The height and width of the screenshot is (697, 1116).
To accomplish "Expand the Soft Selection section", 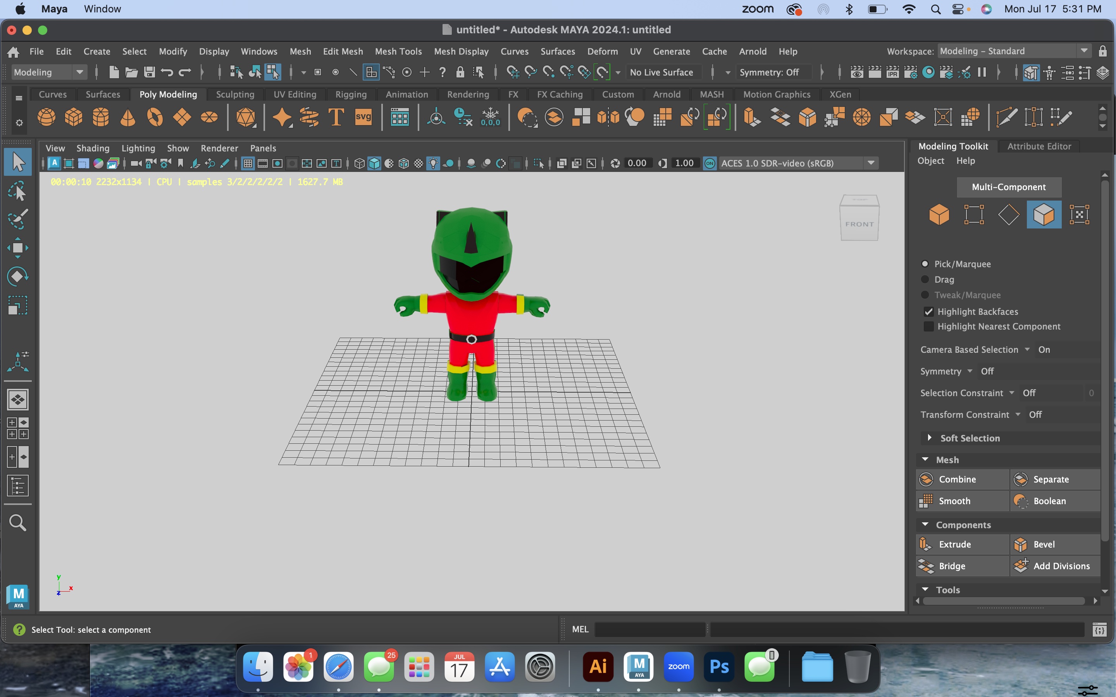I will pyautogui.click(x=930, y=438).
